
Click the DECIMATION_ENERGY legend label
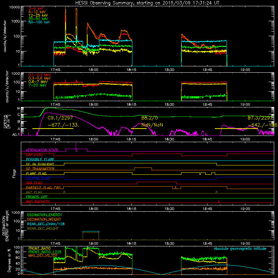click(44, 215)
